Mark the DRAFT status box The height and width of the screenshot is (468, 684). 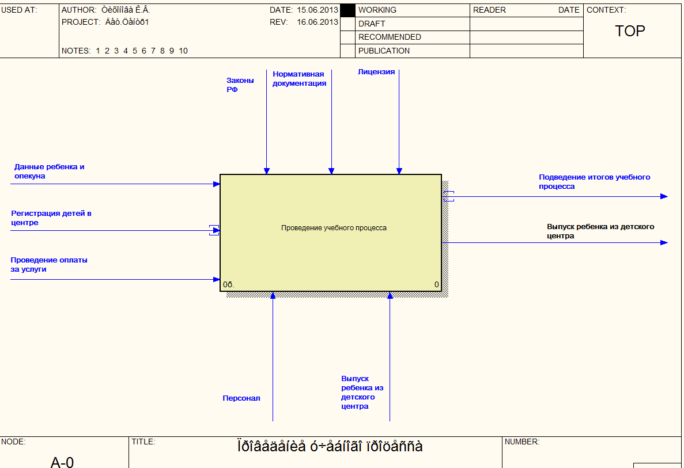[x=347, y=24]
